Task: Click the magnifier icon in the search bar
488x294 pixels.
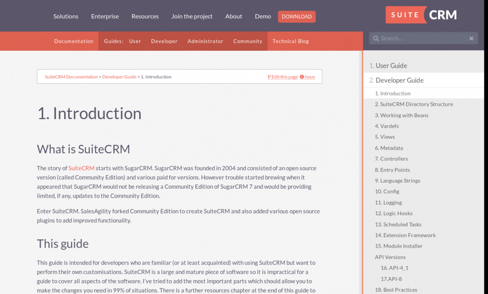Action: click(376, 38)
